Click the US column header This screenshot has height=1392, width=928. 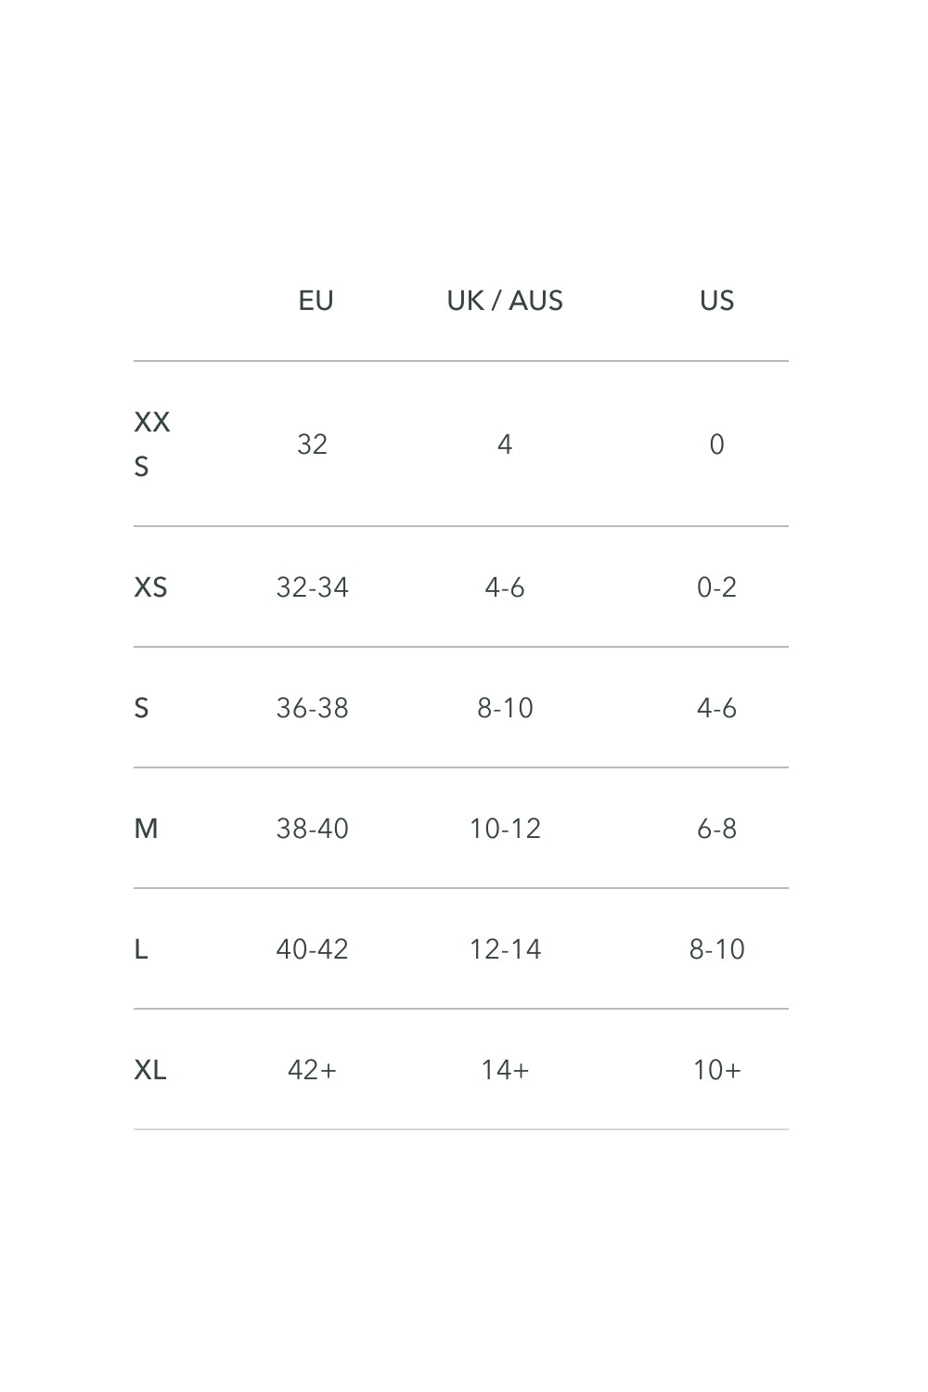(x=716, y=301)
